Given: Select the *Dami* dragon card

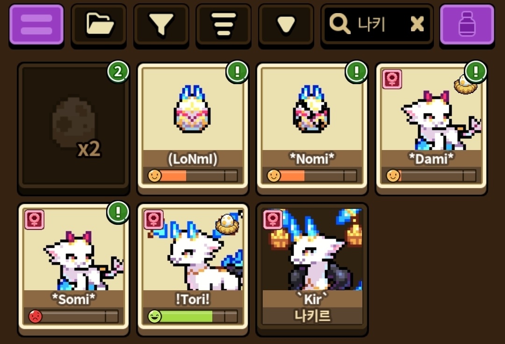Looking at the screenshot, I should (x=431, y=129).
